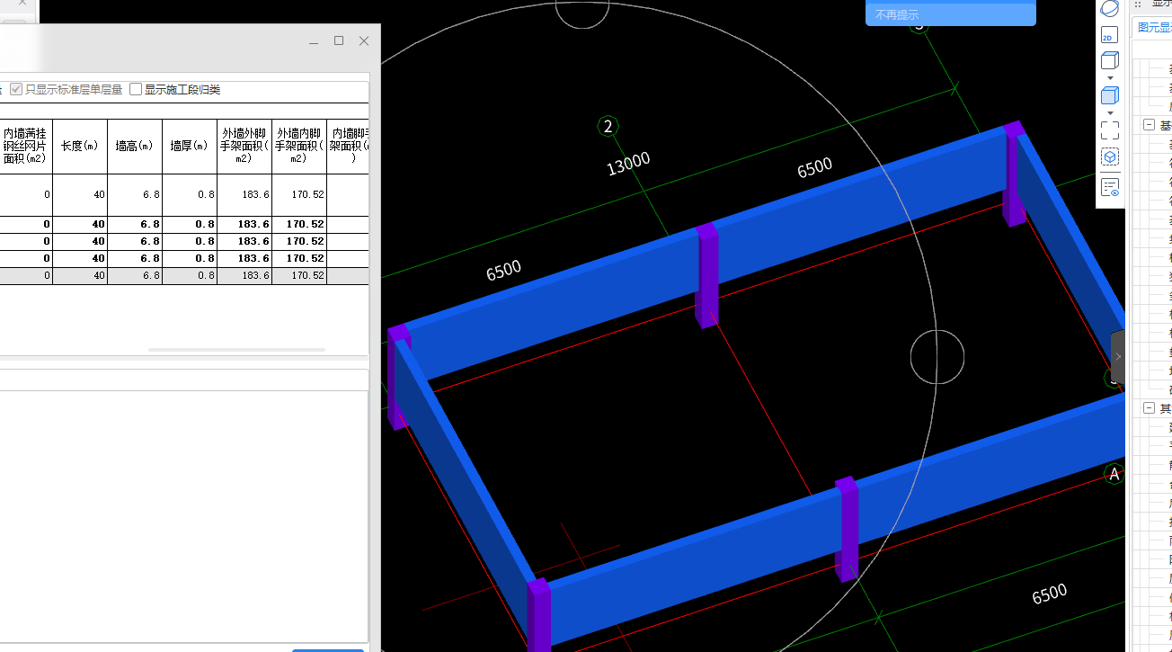This screenshot has height=652, width=1172.
Task: Select 170.52 cell in the grey highlighted row
Action: tap(299, 276)
